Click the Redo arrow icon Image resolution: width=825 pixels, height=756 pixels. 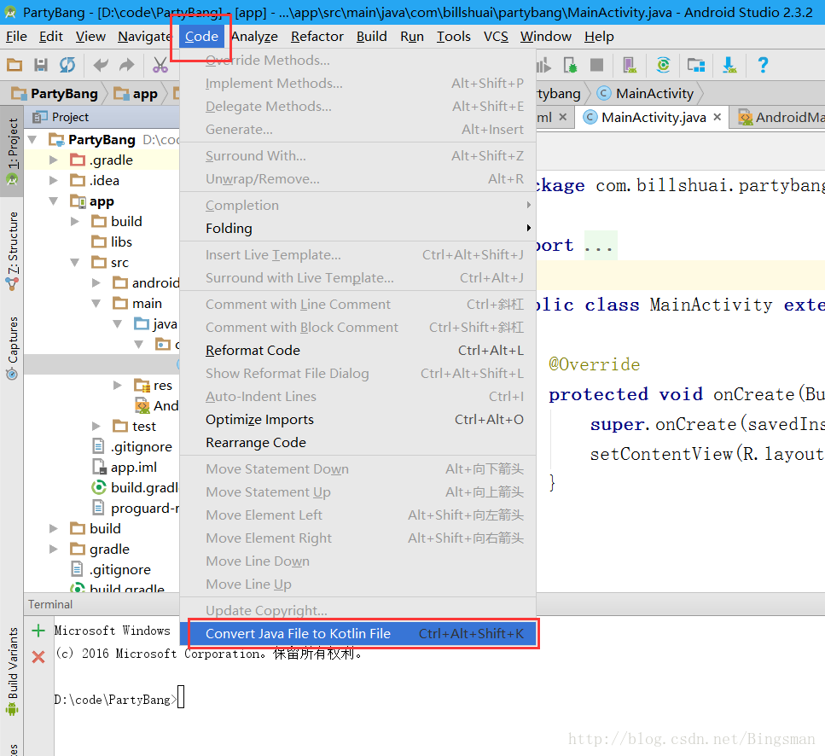click(127, 65)
